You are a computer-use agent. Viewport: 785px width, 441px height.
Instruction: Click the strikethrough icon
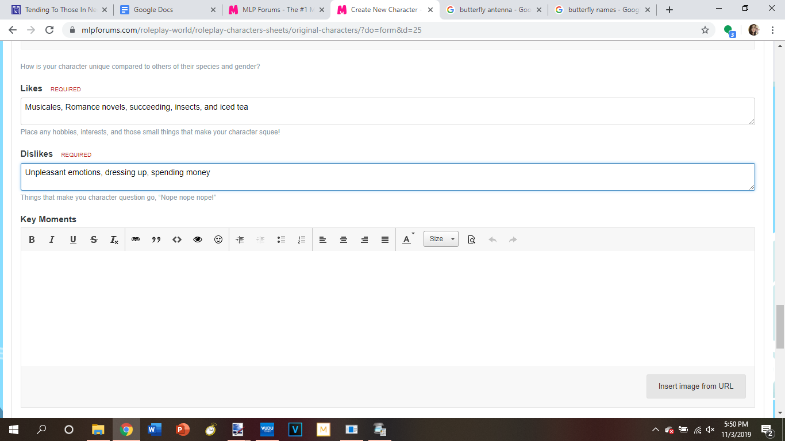94,239
